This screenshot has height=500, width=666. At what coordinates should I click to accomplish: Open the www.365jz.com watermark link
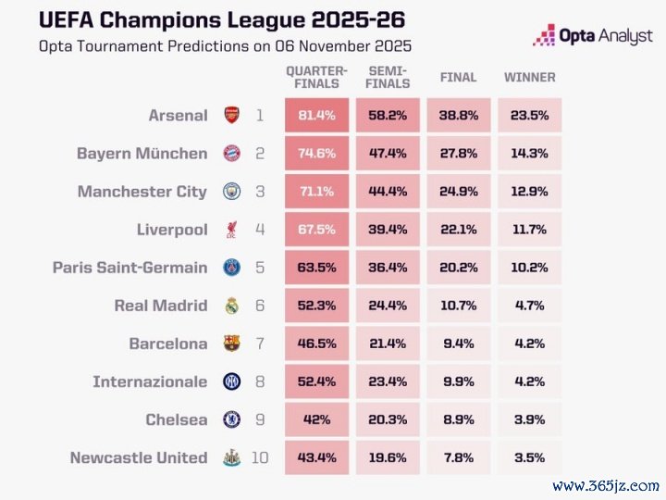606,484
